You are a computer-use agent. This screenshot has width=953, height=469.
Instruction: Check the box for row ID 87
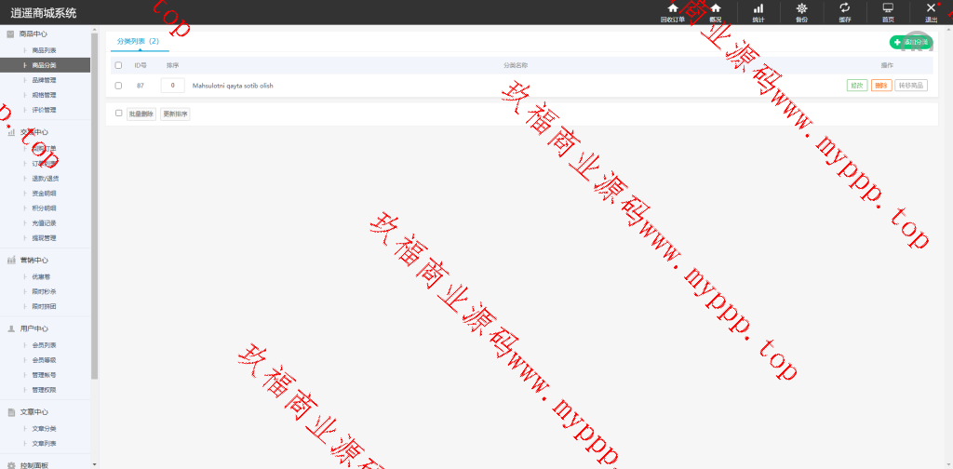(118, 86)
